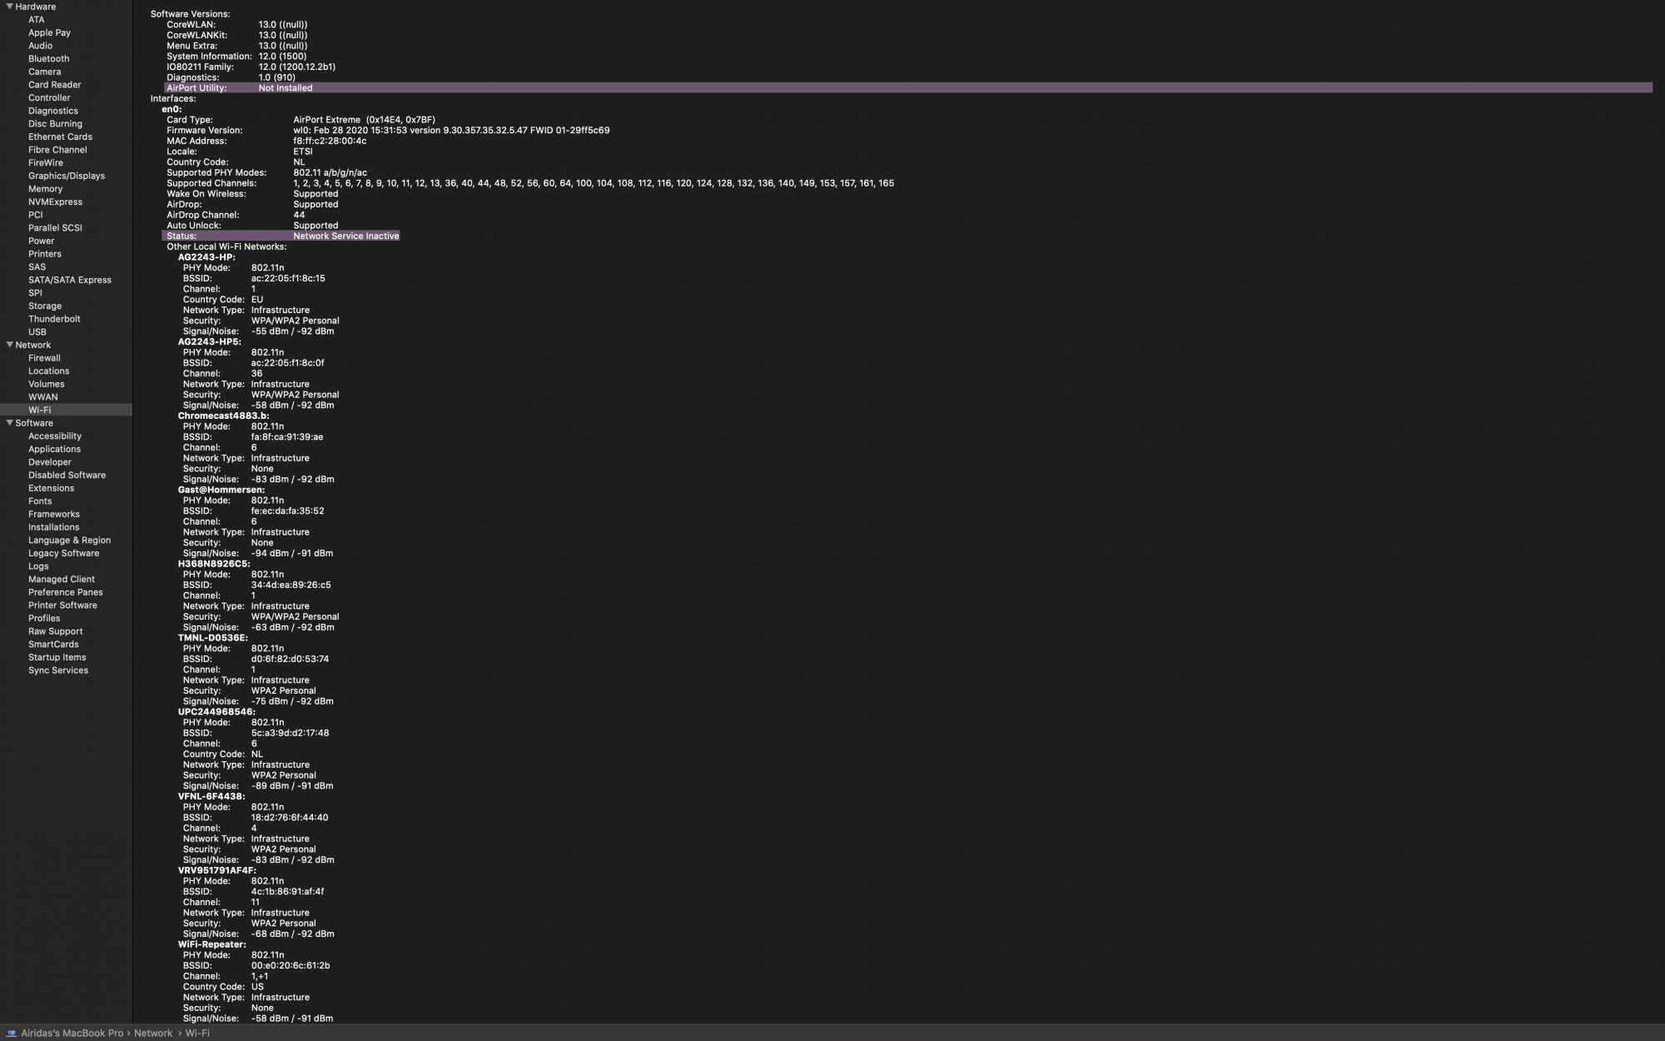Select the Status Network Service Inactive row
This screenshot has width=1665, height=1041.
coord(282,237)
